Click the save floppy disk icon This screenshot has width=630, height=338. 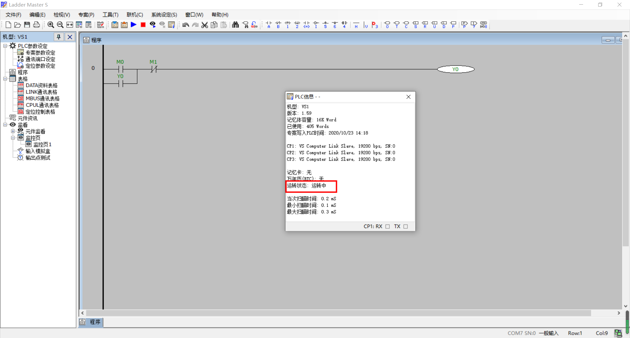click(27, 25)
